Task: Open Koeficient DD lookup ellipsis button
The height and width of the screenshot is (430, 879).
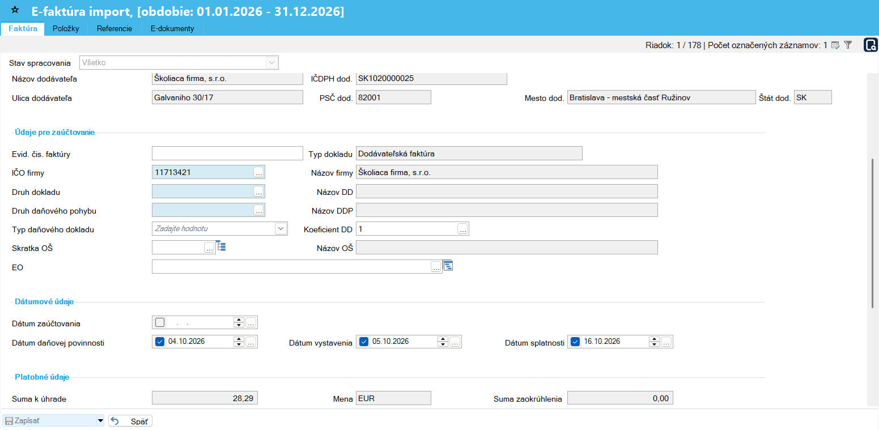Action: pos(462,229)
